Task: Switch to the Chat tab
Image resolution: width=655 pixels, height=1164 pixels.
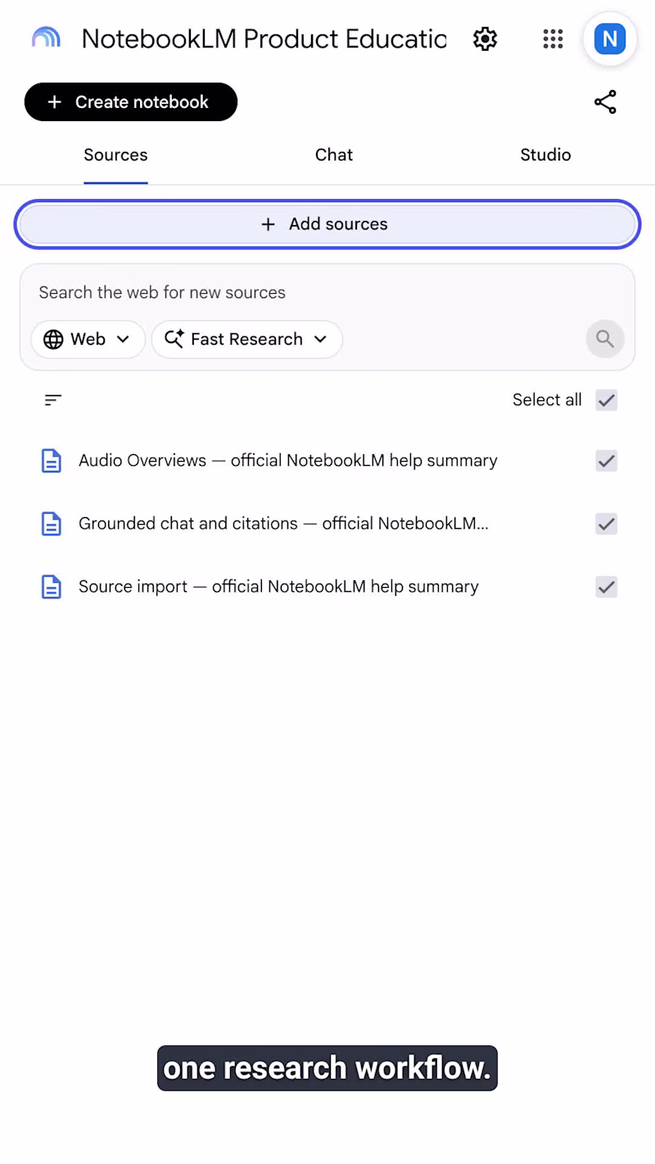Action: tap(334, 155)
